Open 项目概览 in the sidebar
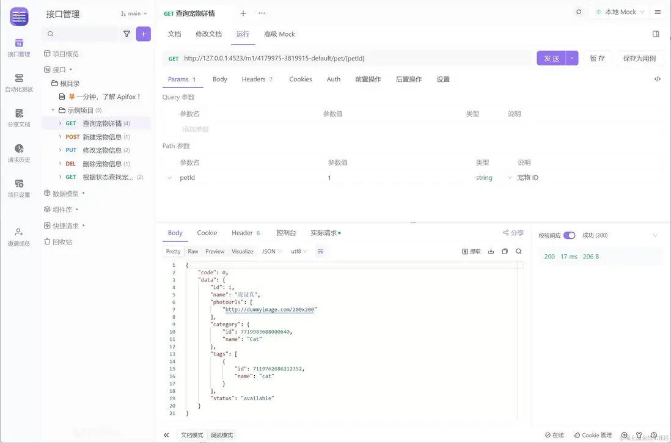Screen dimensions: 671x443 62,54
